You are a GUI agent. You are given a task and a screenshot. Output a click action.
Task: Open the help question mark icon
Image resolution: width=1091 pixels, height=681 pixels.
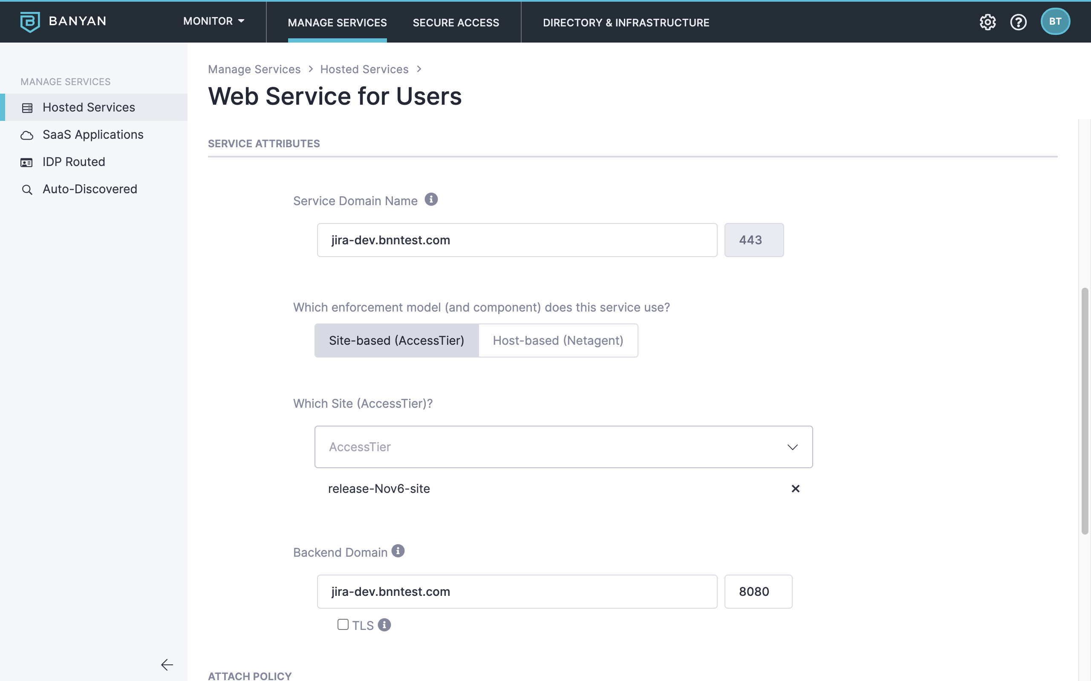pyautogui.click(x=1018, y=22)
